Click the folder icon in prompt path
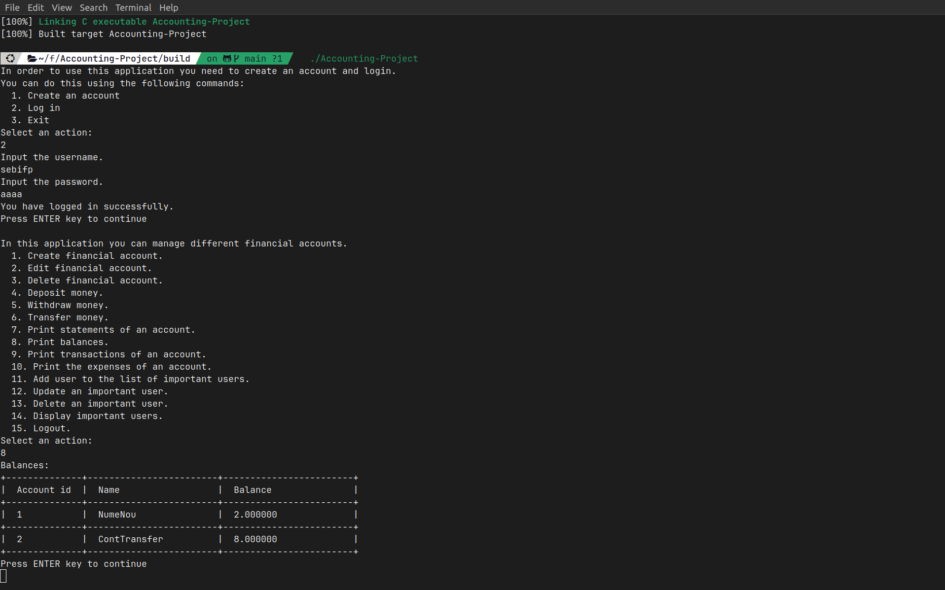 point(32,59)
